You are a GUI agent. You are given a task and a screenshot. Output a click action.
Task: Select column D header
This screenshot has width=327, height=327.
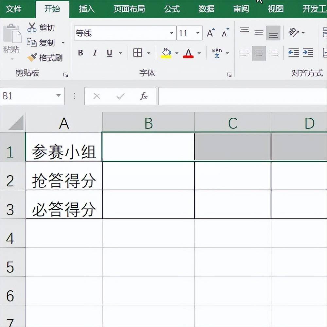click(299, 123)
